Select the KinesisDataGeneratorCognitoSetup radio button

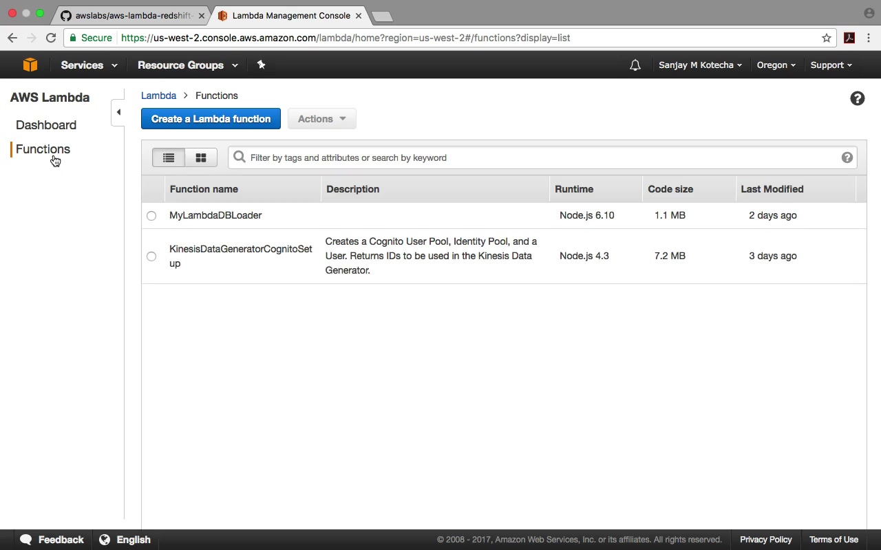tap(151, 256)
